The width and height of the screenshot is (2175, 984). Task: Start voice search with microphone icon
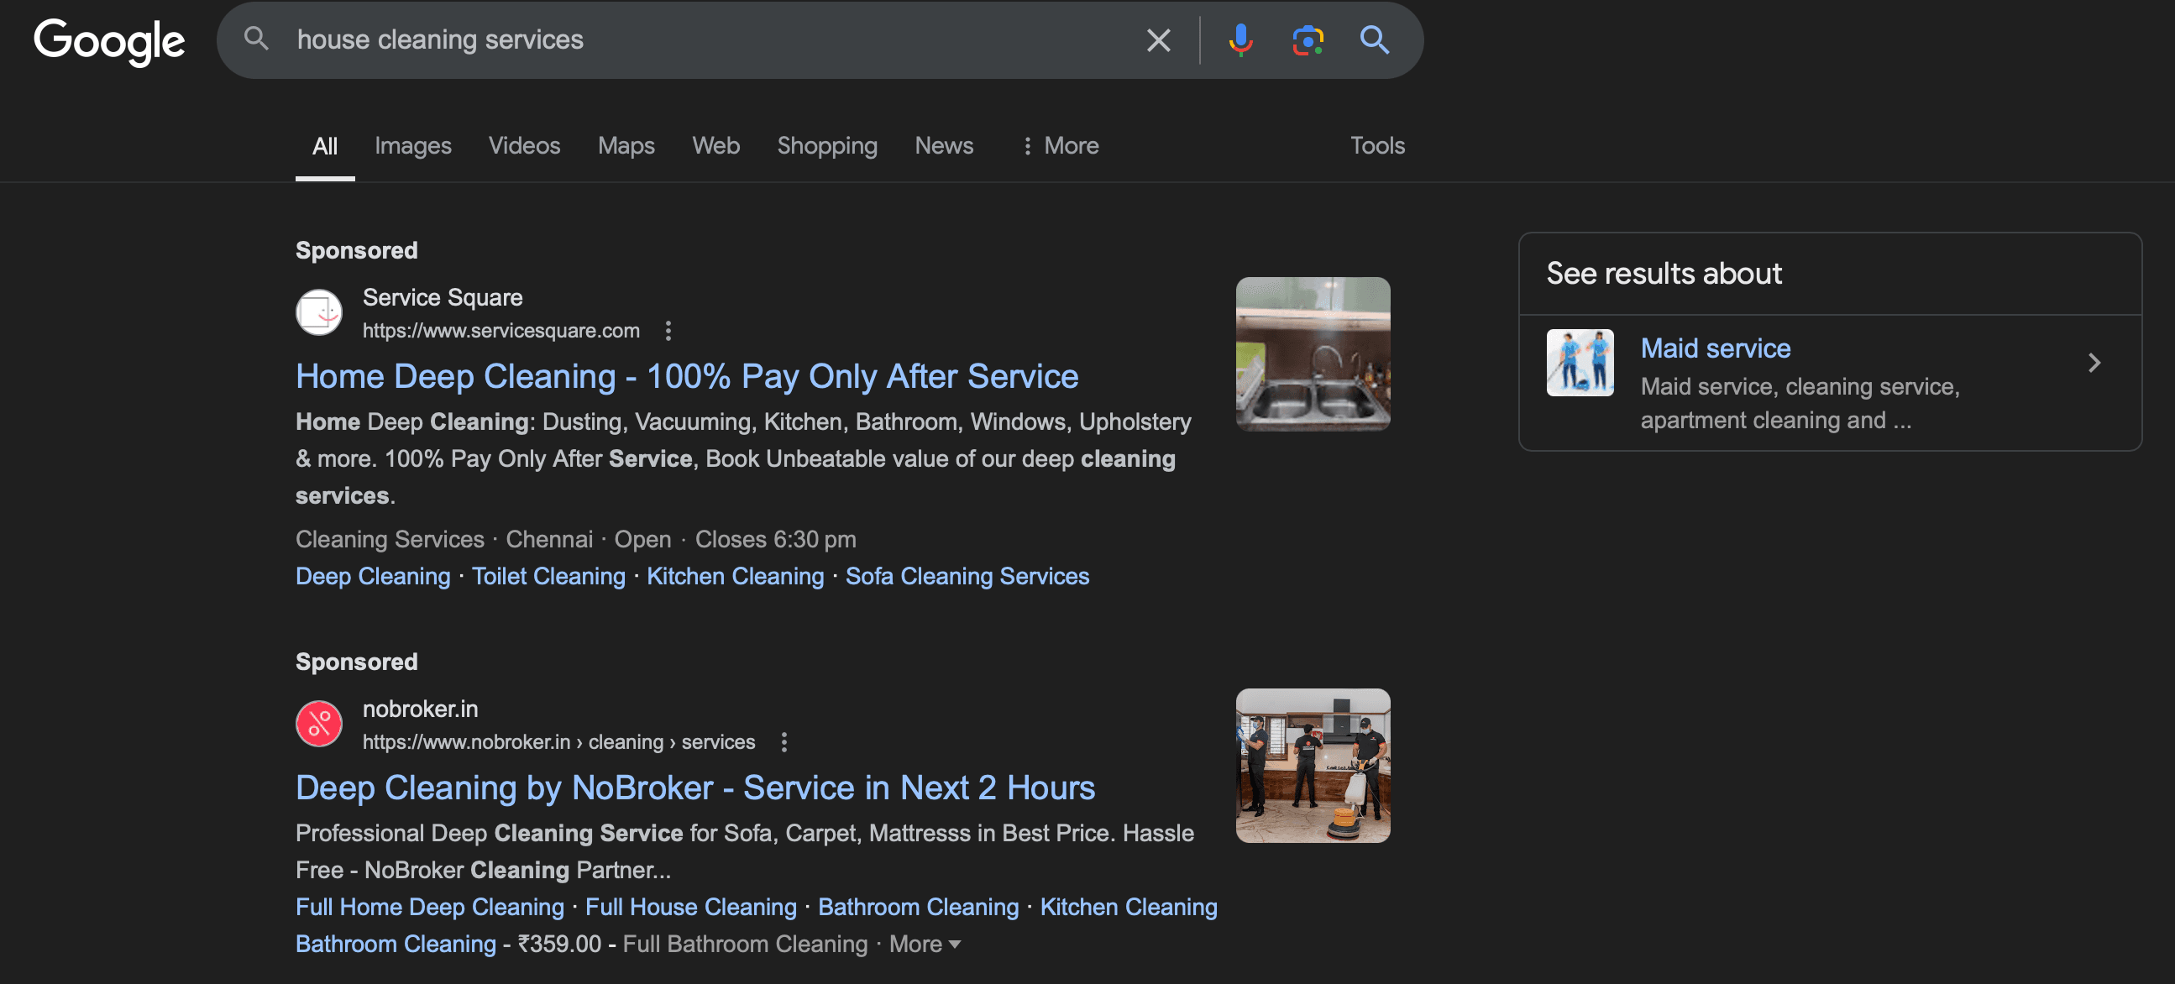point(1239,39)
